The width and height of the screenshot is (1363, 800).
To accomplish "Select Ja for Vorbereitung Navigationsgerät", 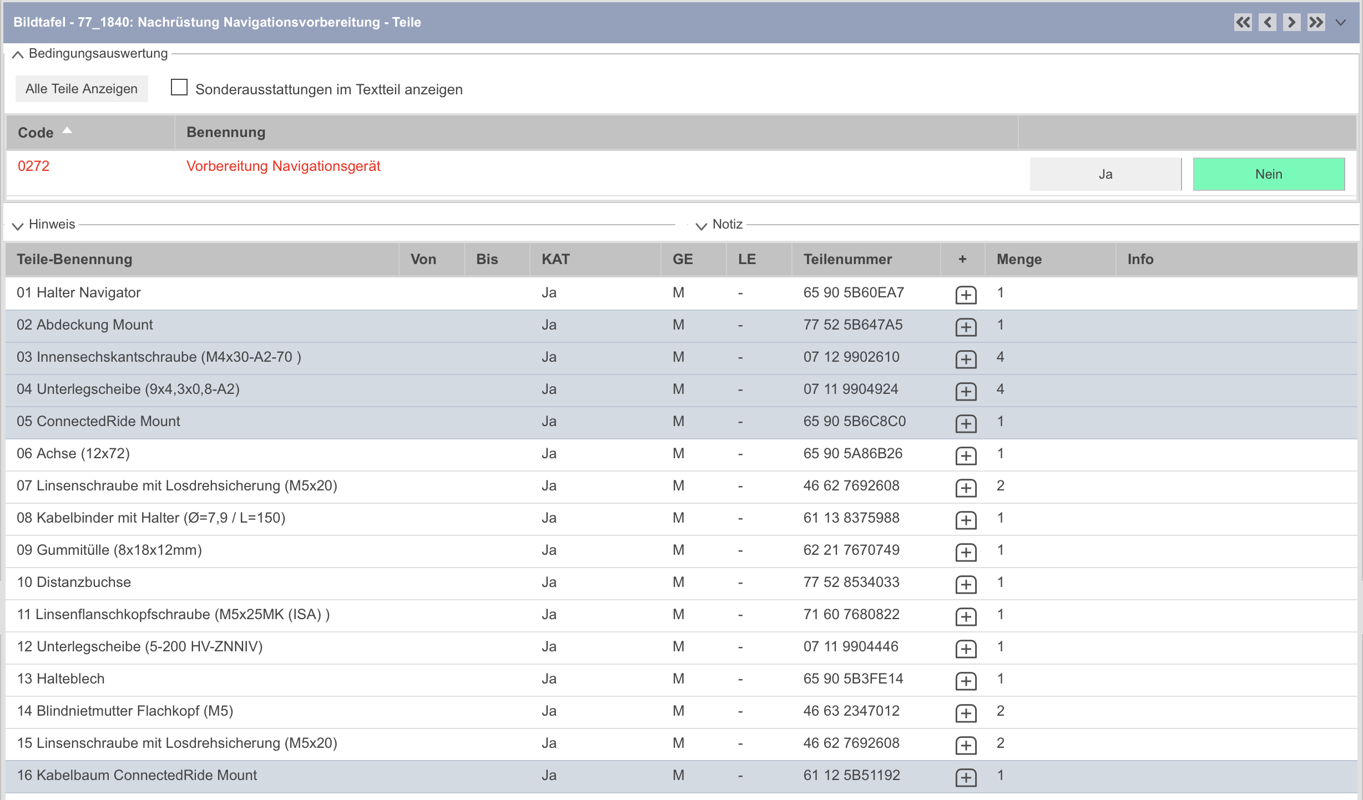I will [x=1105, y=174].
